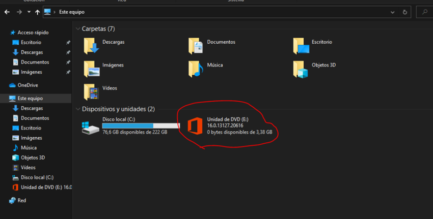Open the Descargas folder icon
This screenshot has width=433, height=219.
click(x=92, y=46)
